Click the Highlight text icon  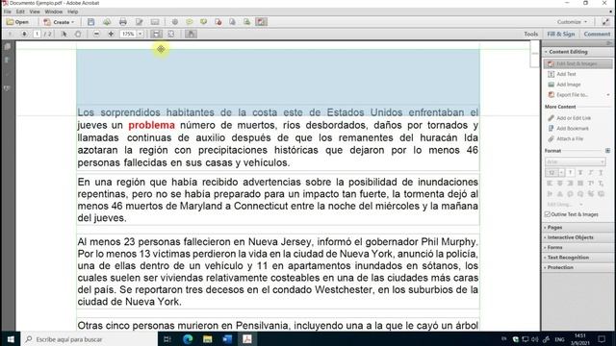coord(203,22)
